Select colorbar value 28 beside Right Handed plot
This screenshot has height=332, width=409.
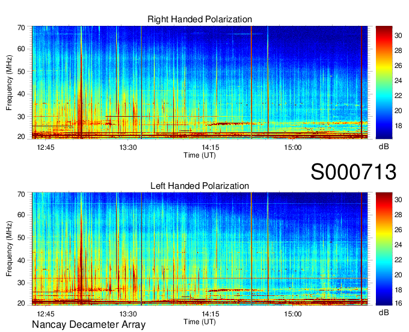click(x=398, y=51)
